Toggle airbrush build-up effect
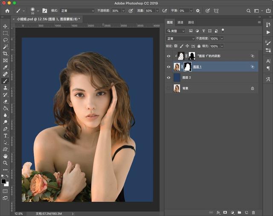 click(x=165, y=11)
